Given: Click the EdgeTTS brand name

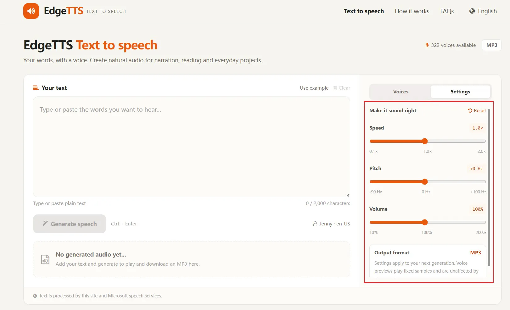Looking at the screenshot, I should [64, 11].
